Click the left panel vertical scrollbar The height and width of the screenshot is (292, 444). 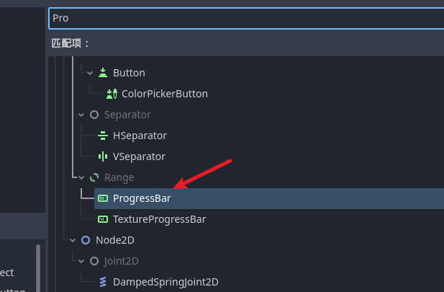(38, 268)
